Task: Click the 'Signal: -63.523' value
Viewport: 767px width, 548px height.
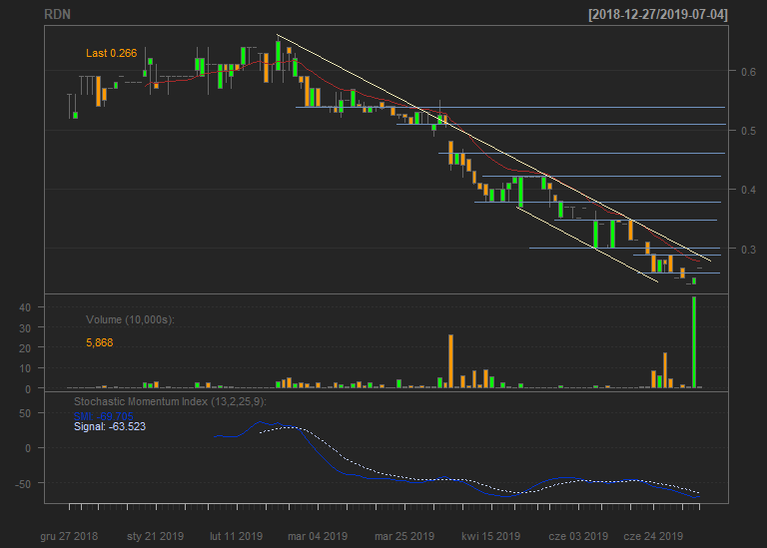Action: (110, 427)
